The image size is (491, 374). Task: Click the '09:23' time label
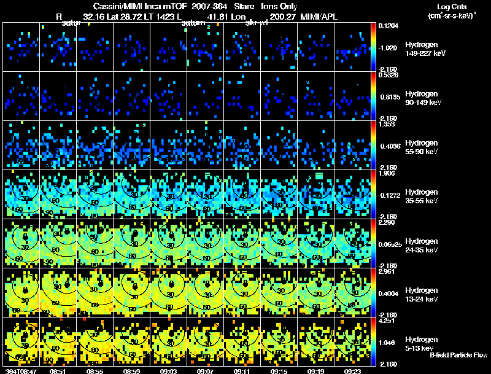pyautogui.click(x=352, y=371)
